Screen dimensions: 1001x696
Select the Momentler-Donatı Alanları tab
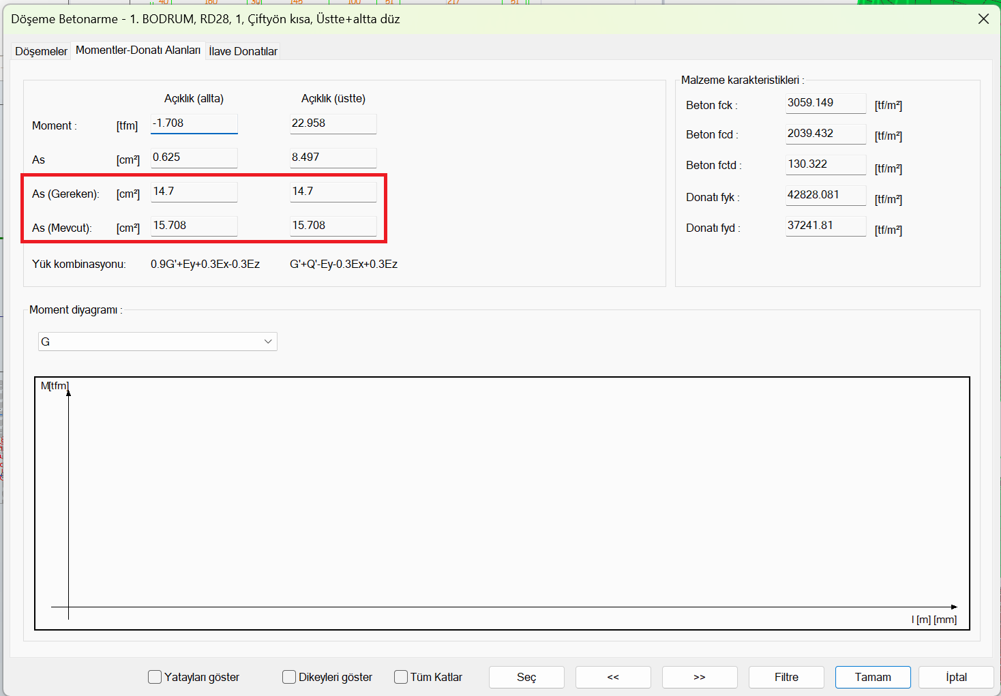click(138, 50)
